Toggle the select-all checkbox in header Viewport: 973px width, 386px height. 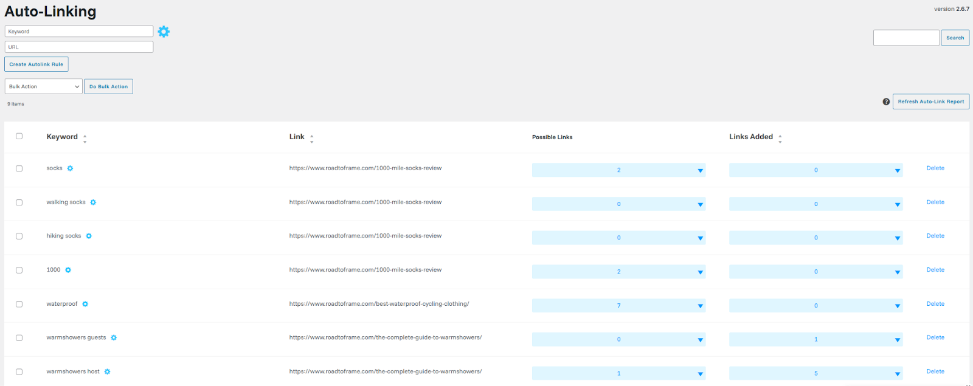[x=19, y=136]
